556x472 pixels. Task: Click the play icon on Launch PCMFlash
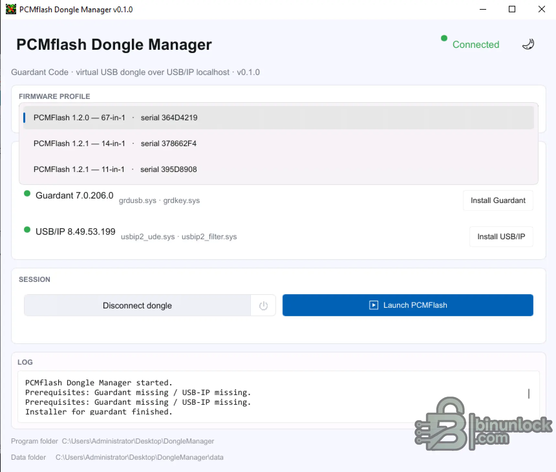tap(374, 305)
